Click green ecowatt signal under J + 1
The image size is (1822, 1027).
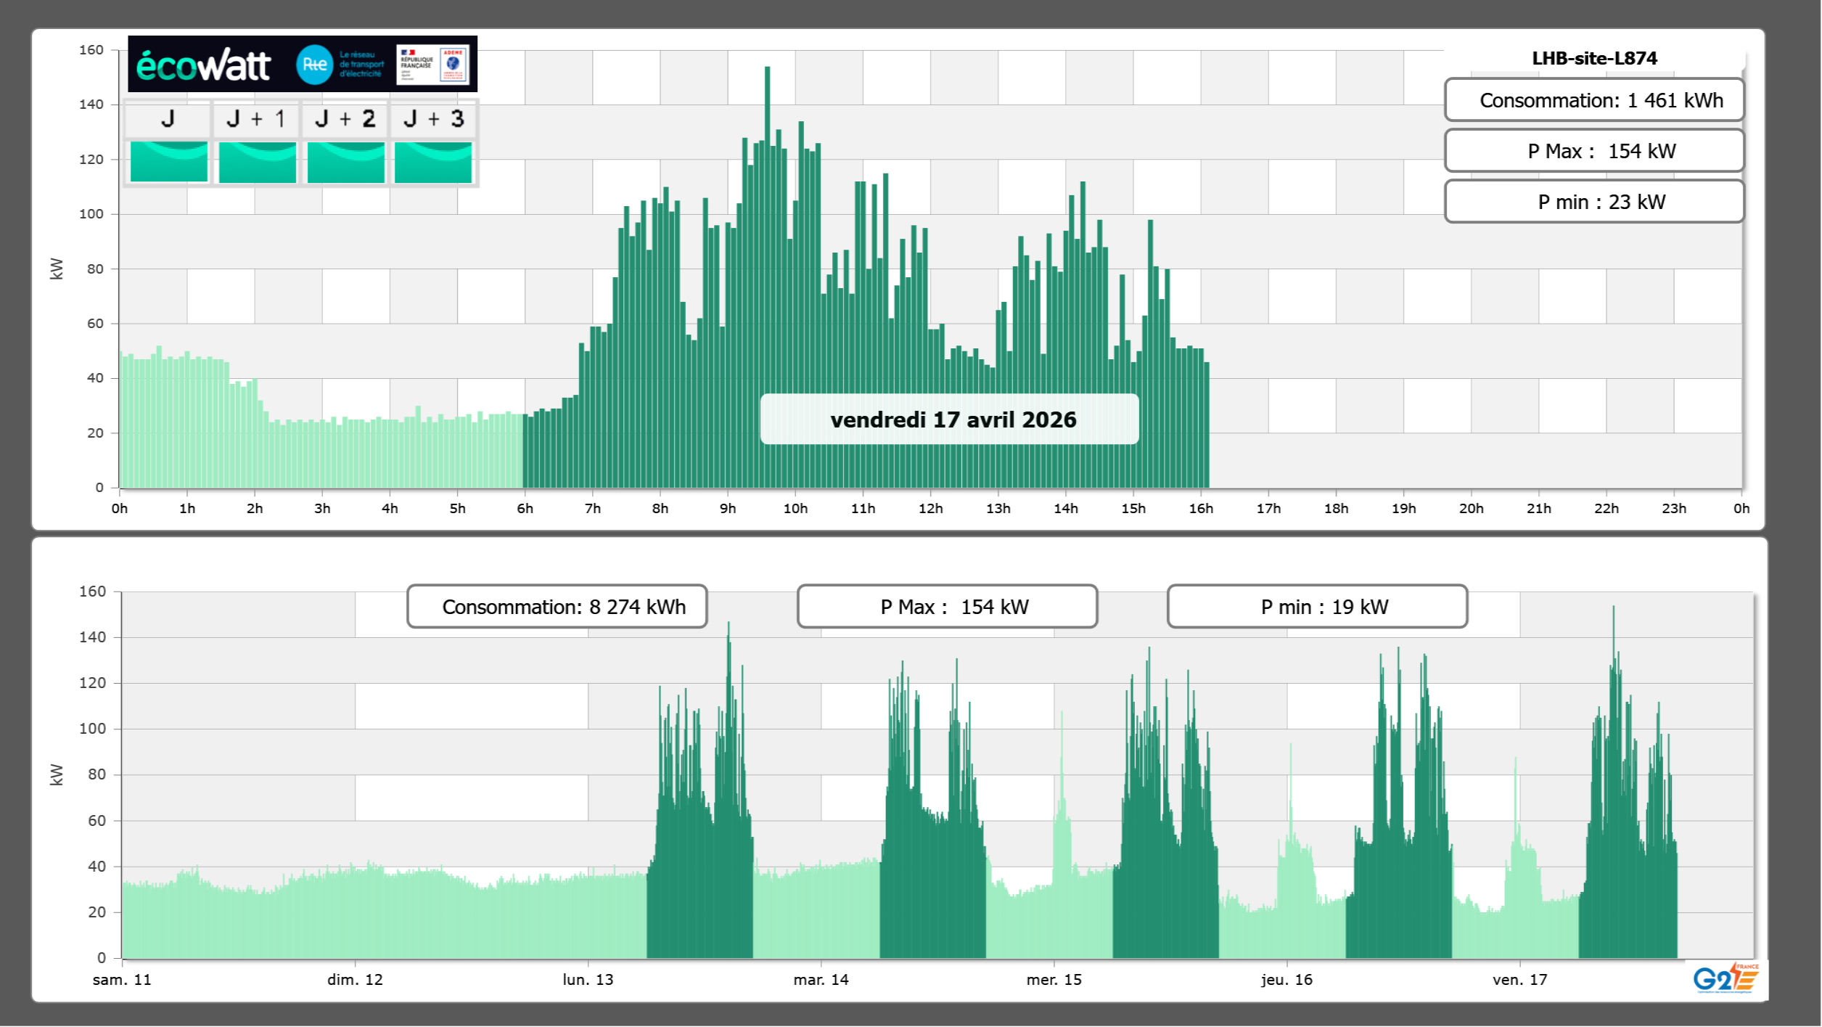tap(257, 162)
